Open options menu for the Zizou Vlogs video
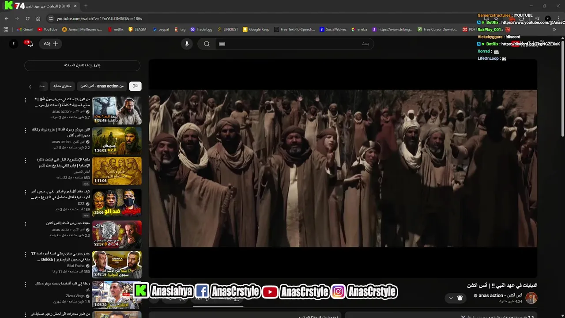 pos(25,285)
